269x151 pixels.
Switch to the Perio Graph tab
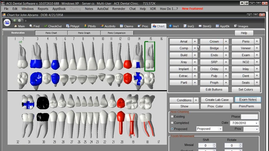pos(84,33)
